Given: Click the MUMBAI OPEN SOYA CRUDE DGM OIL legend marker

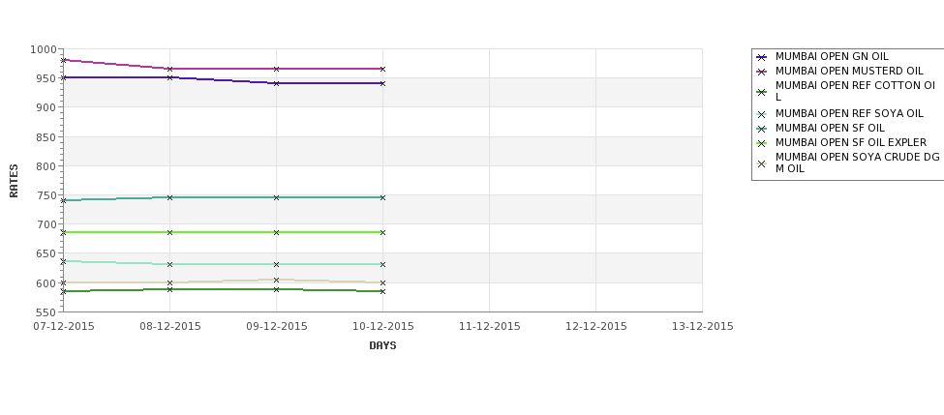Looking at the screenshot, I should pyautogui.click(x=762, y=163).
